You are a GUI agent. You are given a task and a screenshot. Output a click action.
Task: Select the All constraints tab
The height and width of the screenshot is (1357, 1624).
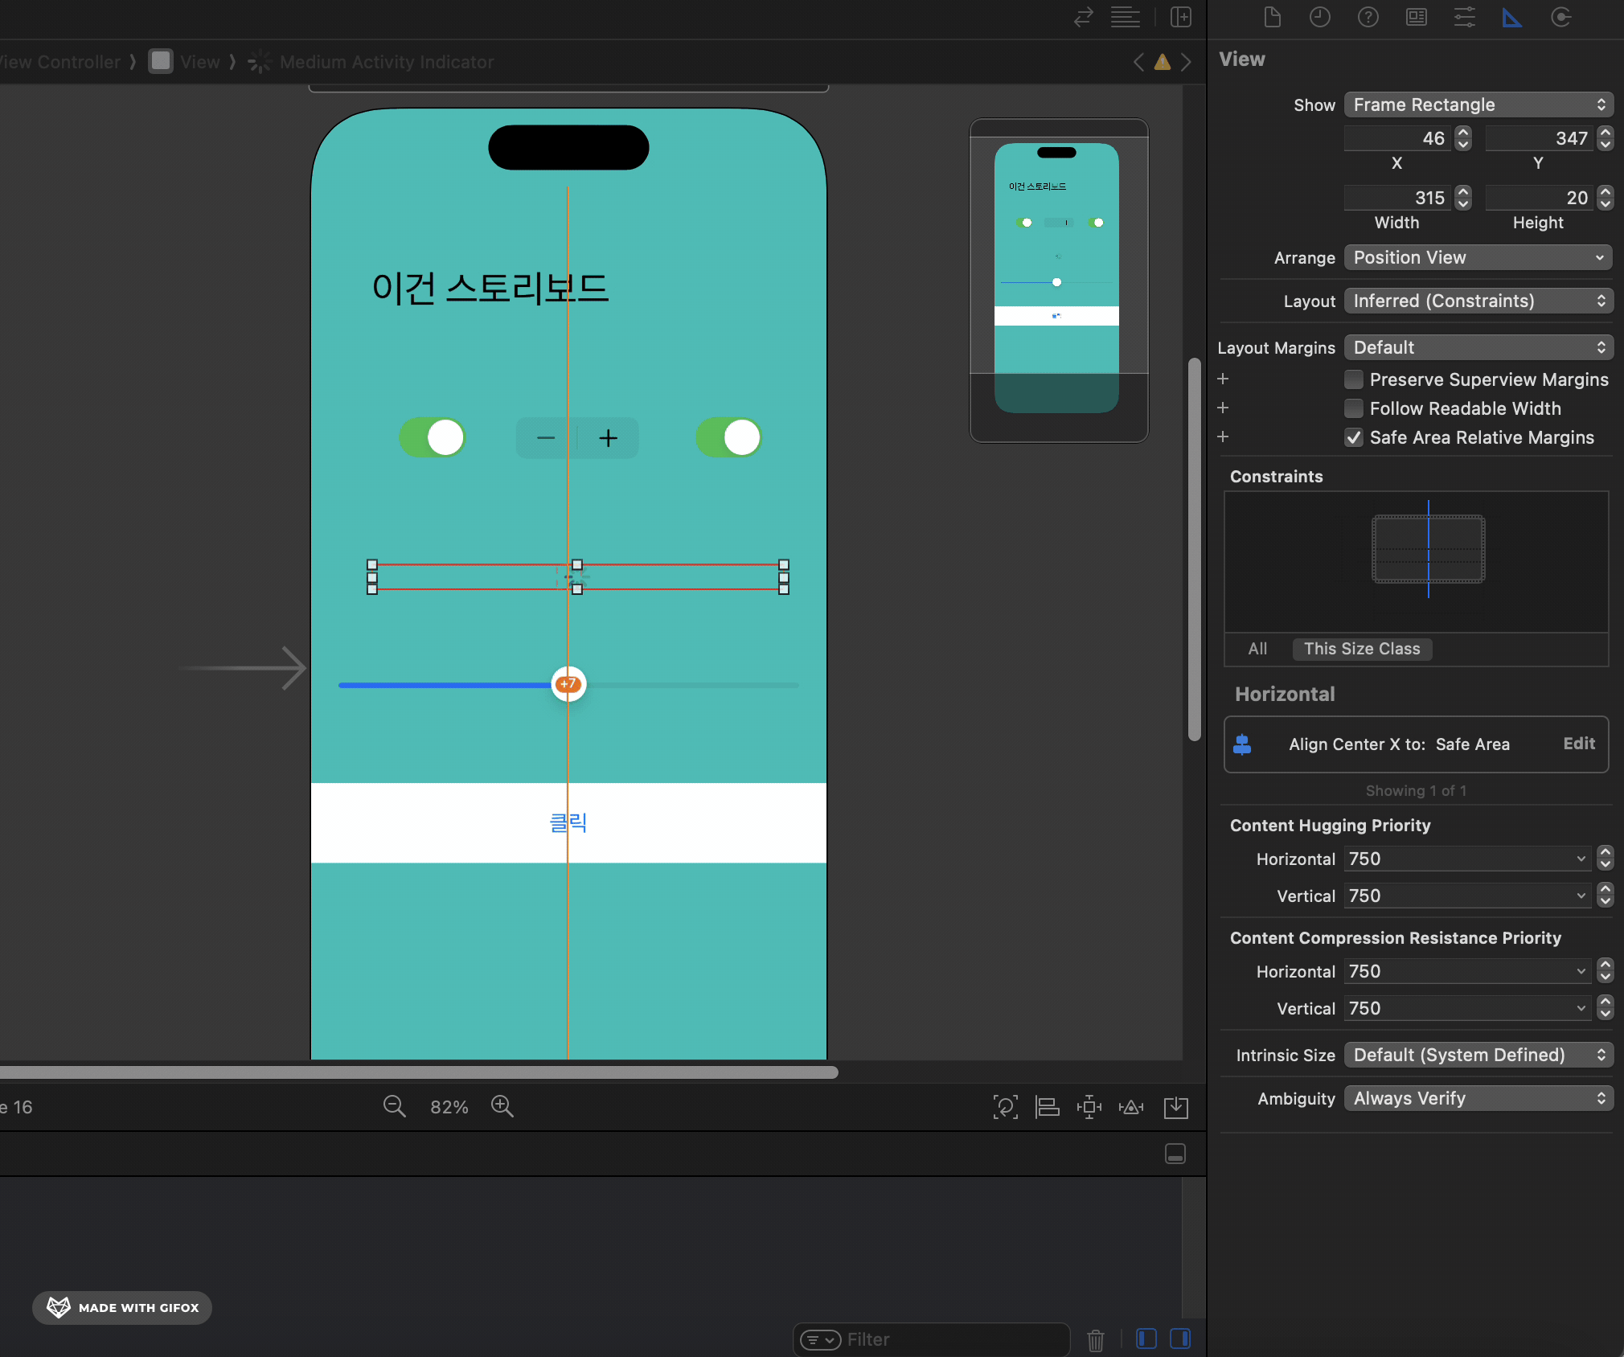[1257, 649]
